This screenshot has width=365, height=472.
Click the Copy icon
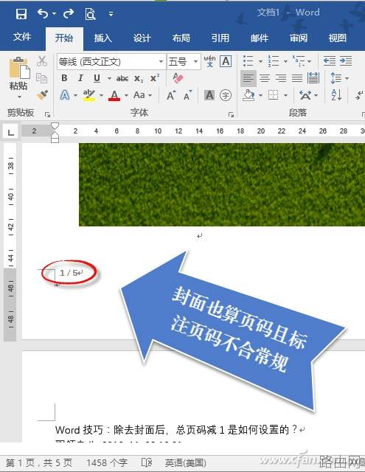click(41, 78)
